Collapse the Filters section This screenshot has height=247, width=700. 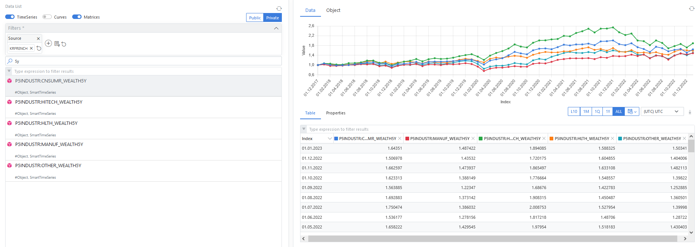(276, 28)
